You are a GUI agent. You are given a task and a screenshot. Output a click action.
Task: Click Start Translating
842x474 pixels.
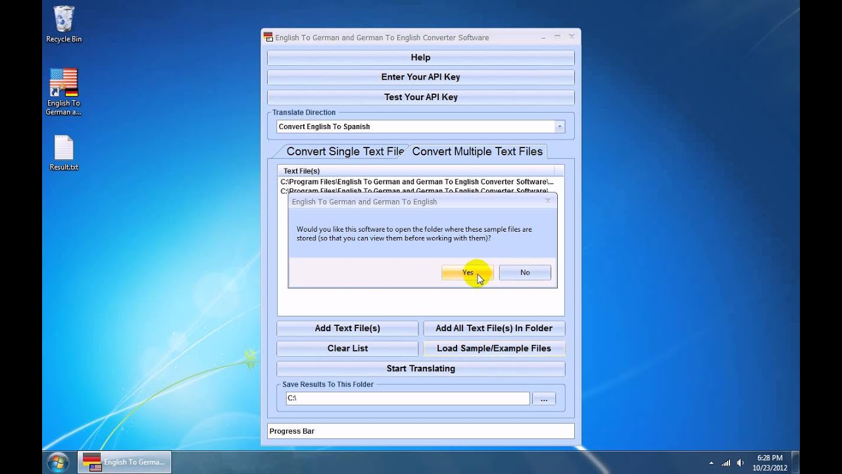tap(420, 369)
